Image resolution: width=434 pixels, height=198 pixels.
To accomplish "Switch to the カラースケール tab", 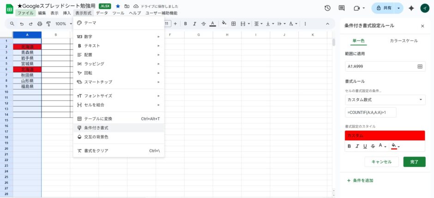I will (404, 41).
